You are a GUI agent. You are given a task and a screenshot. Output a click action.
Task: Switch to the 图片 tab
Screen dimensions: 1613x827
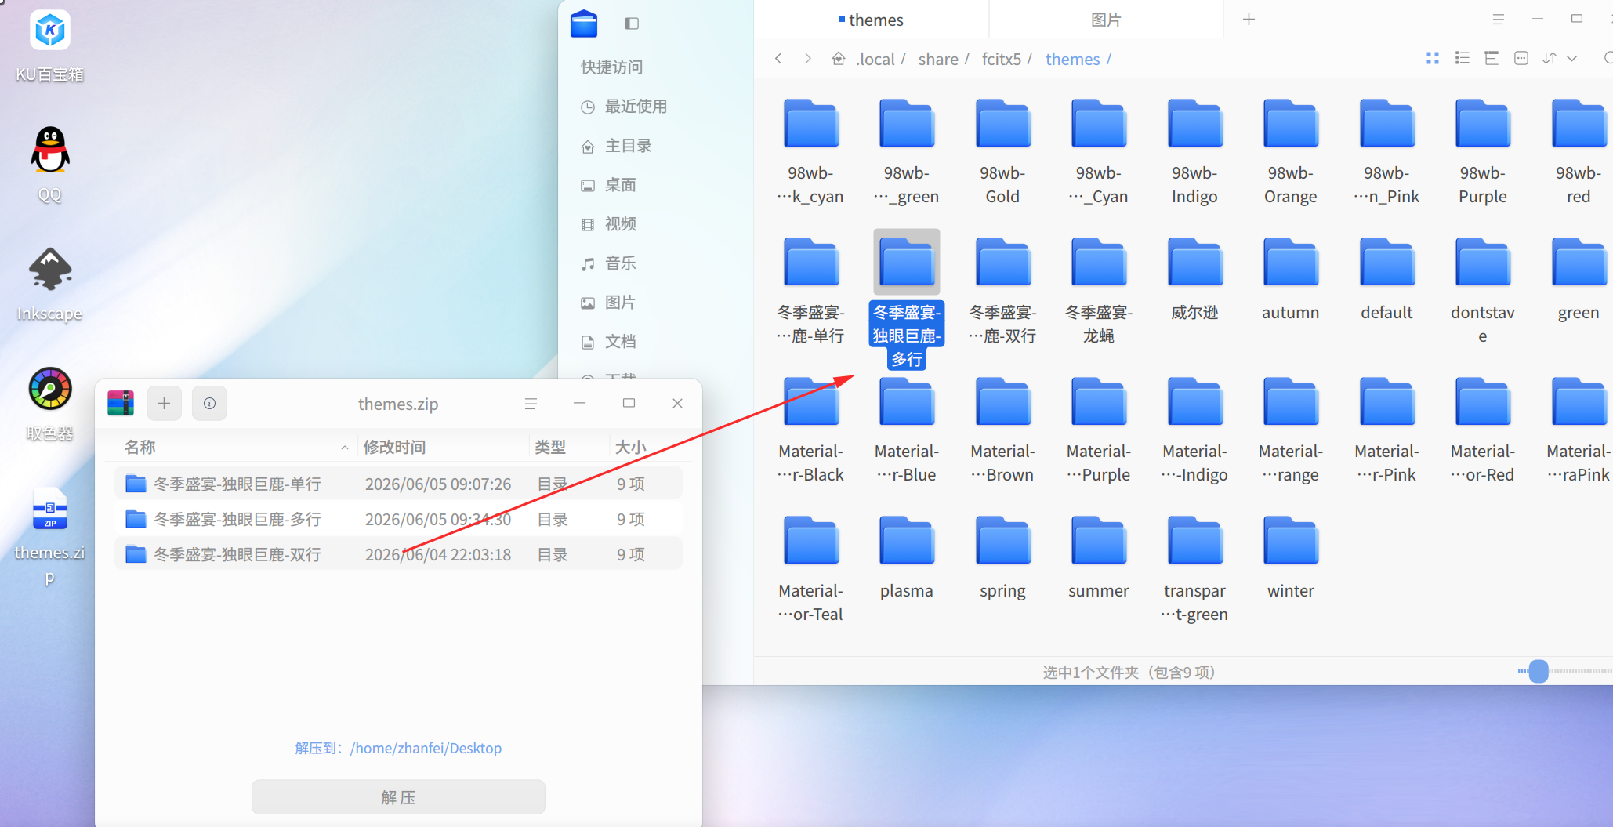coord(1106,20)
